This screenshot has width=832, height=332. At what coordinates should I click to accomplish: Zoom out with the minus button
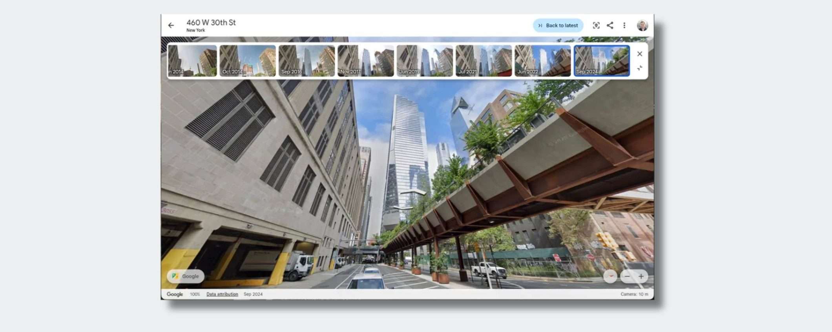click(x=627, y=276)
